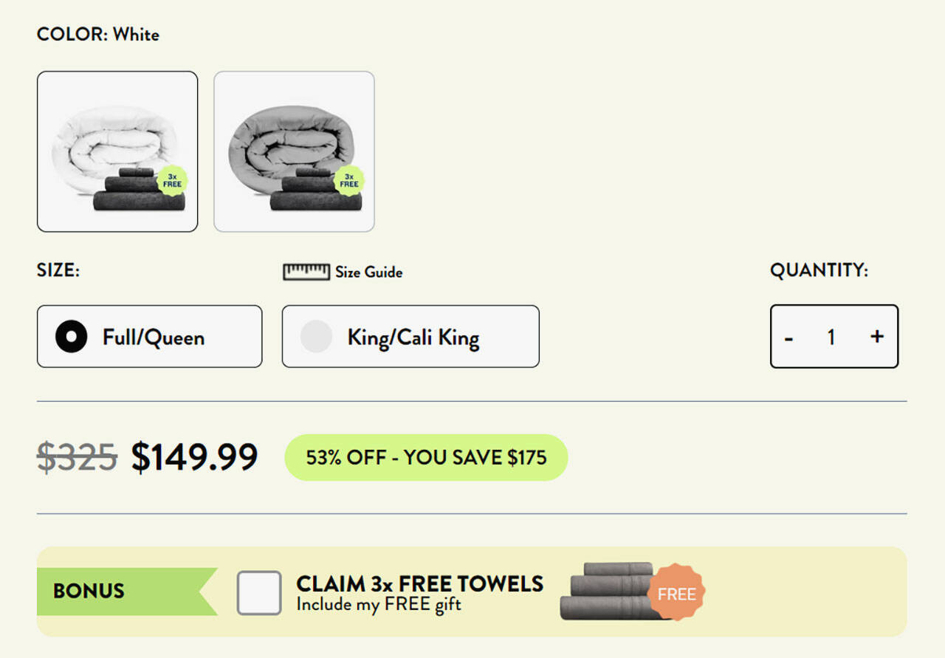Pick the Gray comforter color swatch
Screen dimensions: 945x658
[x=294, y=151]
